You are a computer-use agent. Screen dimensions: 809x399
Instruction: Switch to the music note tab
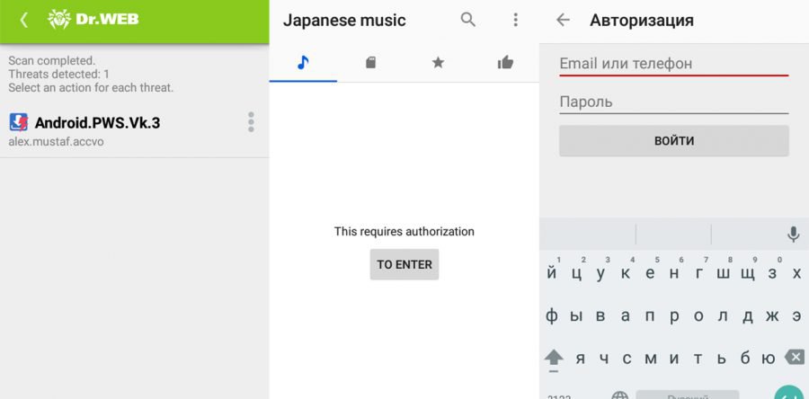tap(303, 63)
